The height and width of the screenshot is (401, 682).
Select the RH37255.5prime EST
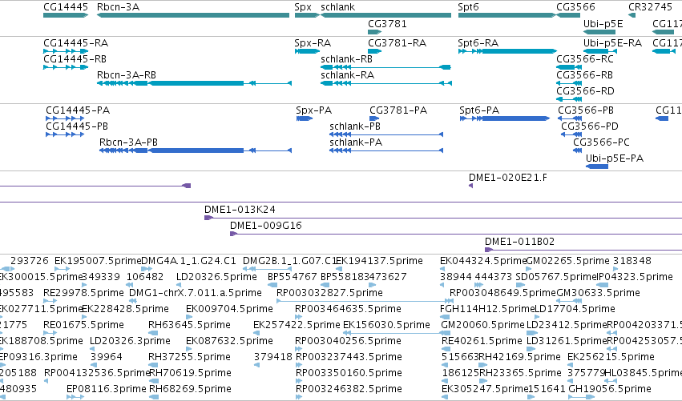[153, 365]
